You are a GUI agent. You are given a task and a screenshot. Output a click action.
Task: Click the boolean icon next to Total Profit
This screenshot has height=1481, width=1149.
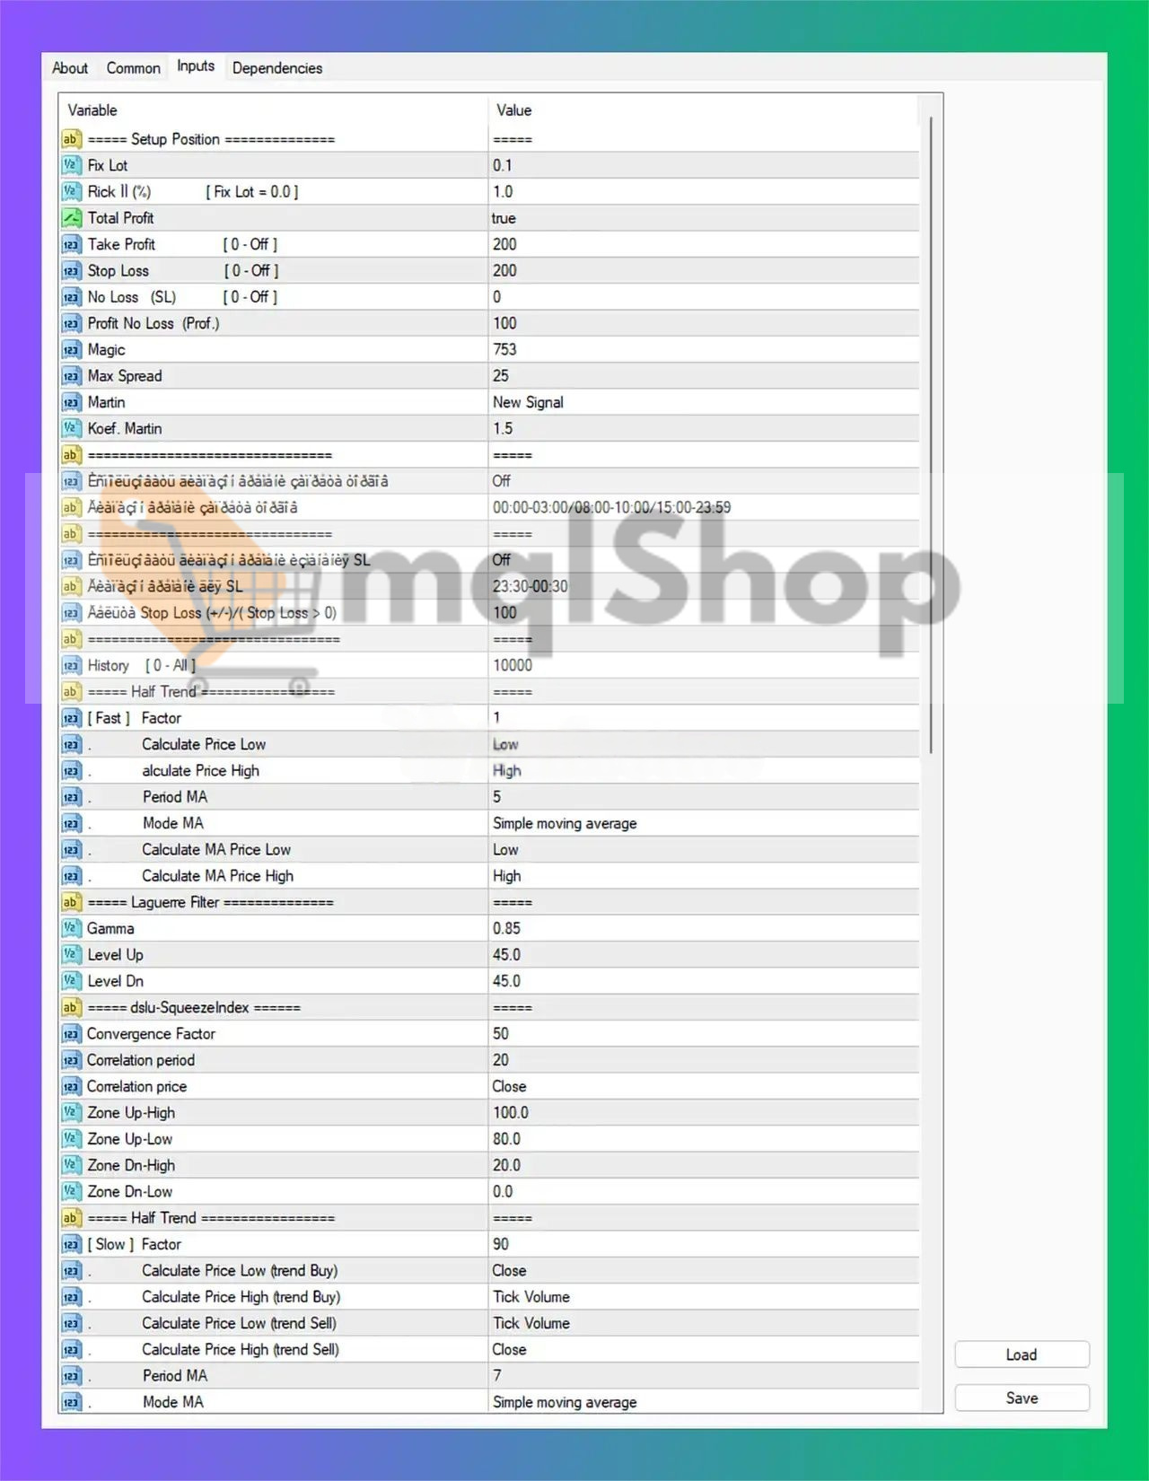pos(71,218)
